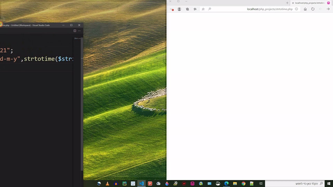Refresh the strtotime.php page

point(313,9)
